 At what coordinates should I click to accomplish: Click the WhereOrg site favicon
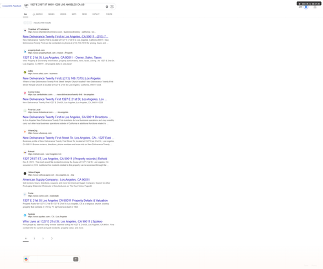pyautogui.click(x=25, y=132)
